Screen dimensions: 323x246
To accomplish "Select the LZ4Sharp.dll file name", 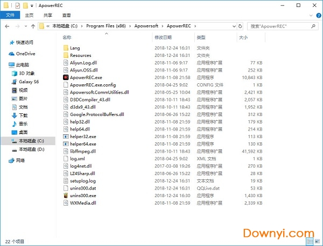I will point(82,173).
